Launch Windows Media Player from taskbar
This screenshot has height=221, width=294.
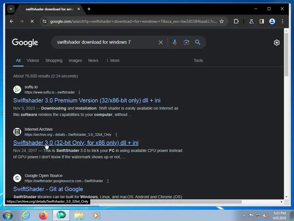pyautogui.click(x=96, y=215)
